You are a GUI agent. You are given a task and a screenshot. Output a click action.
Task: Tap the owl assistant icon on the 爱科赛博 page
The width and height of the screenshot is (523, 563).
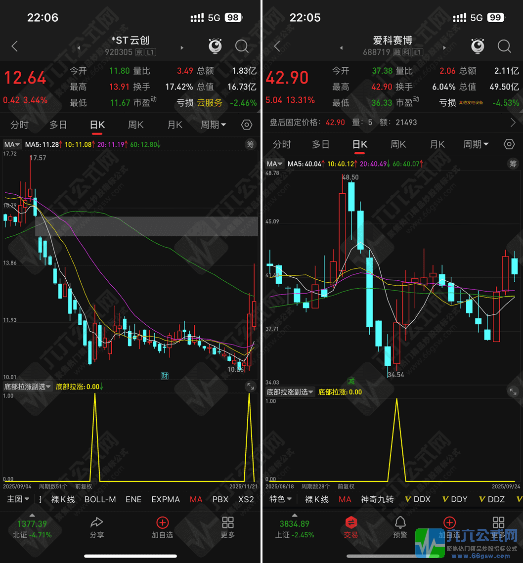[478, 46]
